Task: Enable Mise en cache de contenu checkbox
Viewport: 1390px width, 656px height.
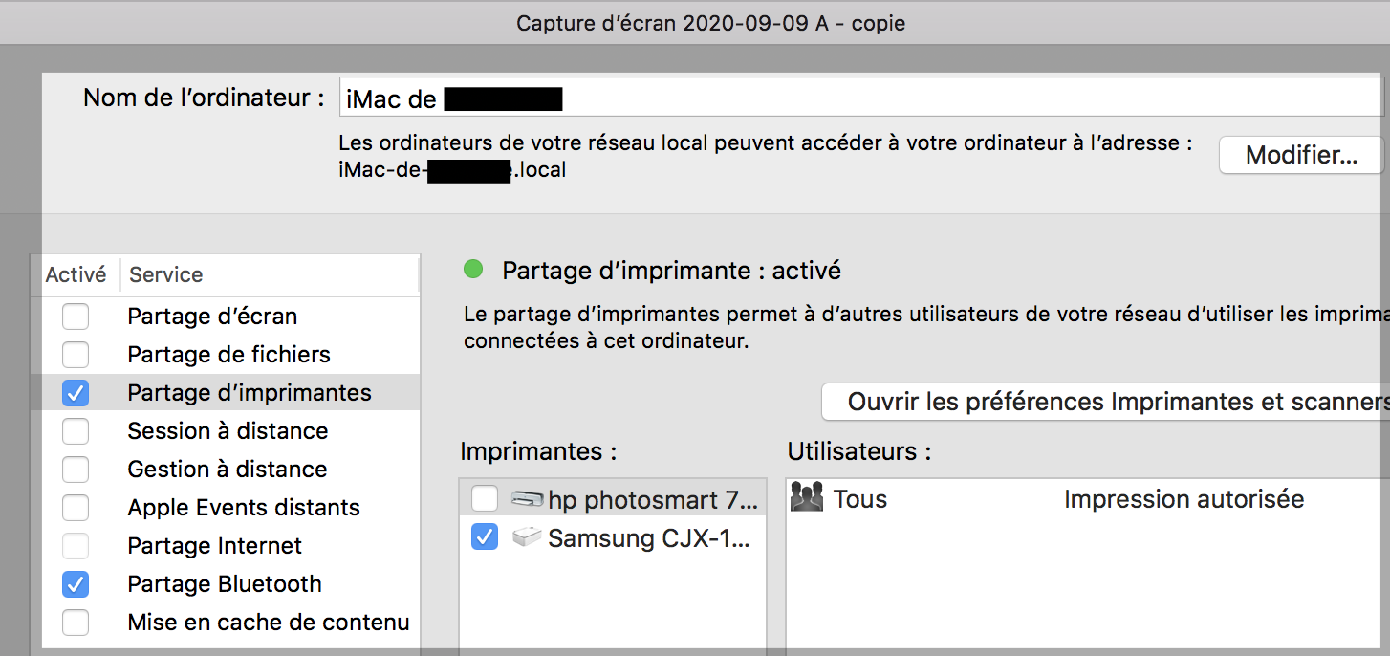Action: tap(76, 623)
